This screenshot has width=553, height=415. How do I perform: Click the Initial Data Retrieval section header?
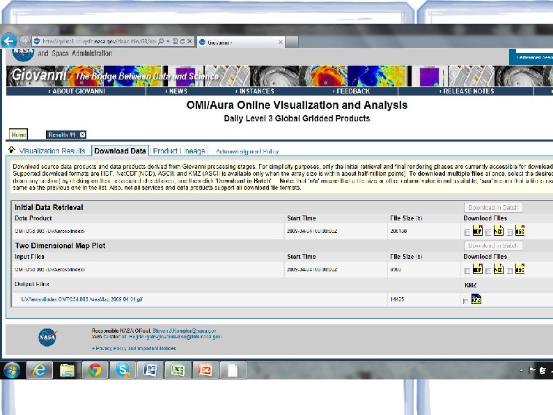(x=49, y=207)
